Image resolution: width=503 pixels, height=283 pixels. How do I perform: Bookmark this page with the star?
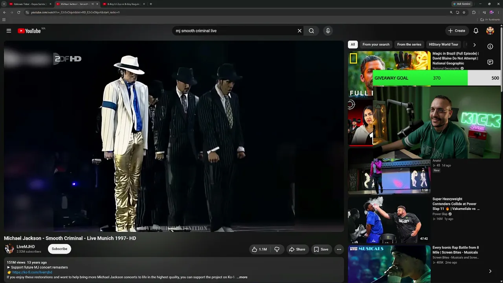pyautogui.click(x=464, y=12)
